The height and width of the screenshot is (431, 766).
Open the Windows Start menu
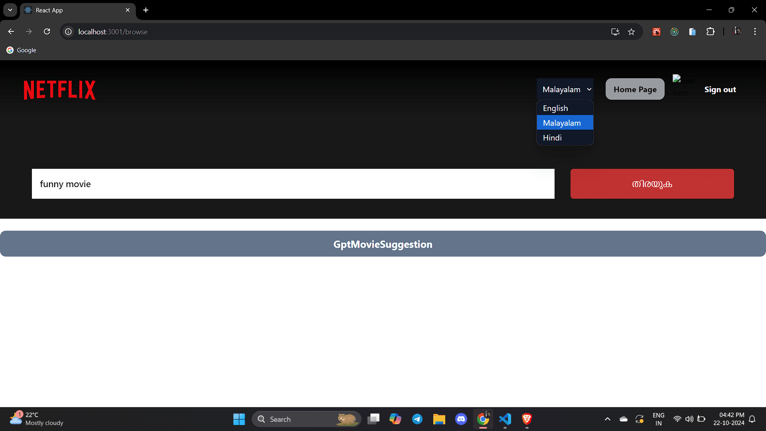pyautogui.click(x=239, y=419)
